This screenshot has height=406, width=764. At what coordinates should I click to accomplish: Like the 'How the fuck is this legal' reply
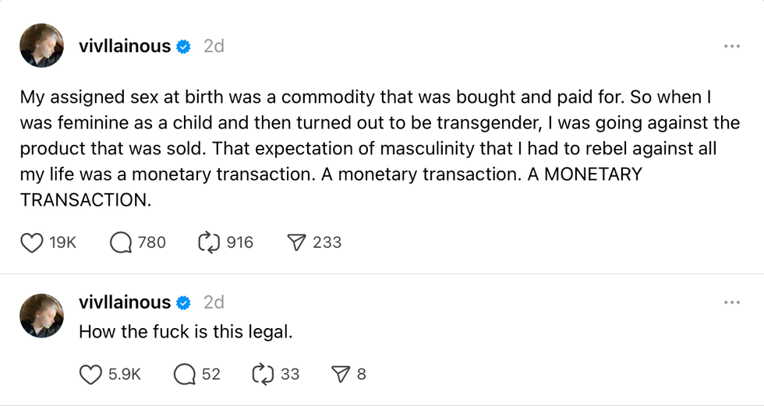point(91,375)
